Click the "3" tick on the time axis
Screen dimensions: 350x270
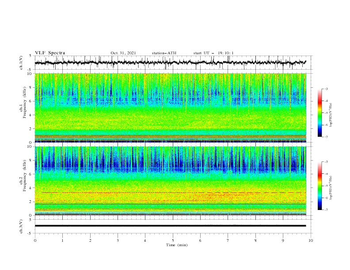point(118,240)
